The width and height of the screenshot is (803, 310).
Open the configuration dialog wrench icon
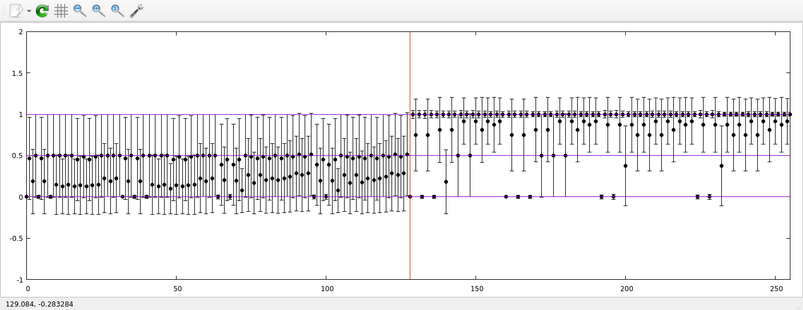tap(137, 10)
